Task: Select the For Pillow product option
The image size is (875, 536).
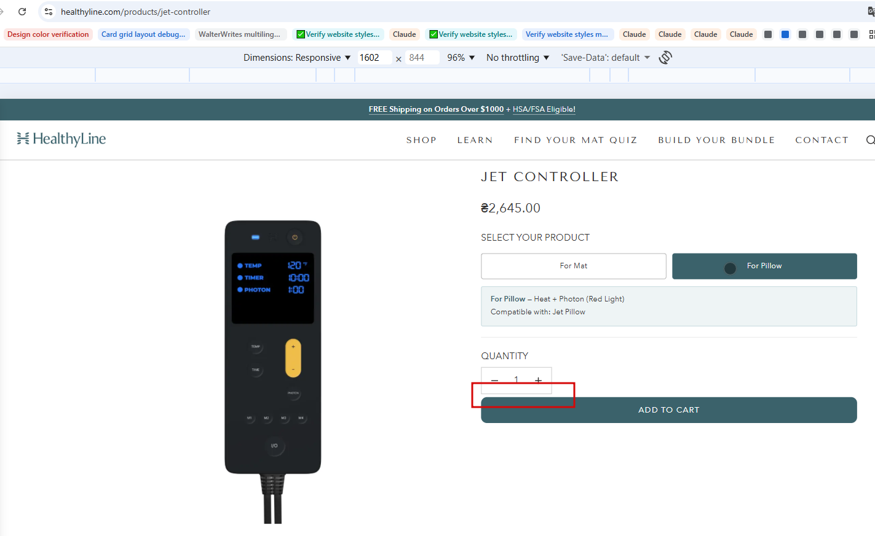Action: [x=764, y=266]
